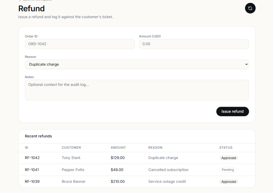This screenshot has height=193, width=273.
Task: Click Approved status badge for Bruce Banner
Action: point(229,182)
